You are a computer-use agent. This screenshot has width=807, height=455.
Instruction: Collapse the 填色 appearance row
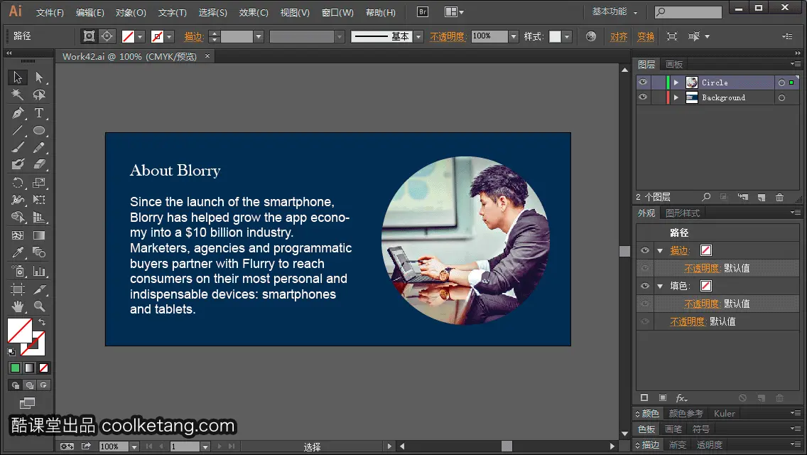click(660, 287)
